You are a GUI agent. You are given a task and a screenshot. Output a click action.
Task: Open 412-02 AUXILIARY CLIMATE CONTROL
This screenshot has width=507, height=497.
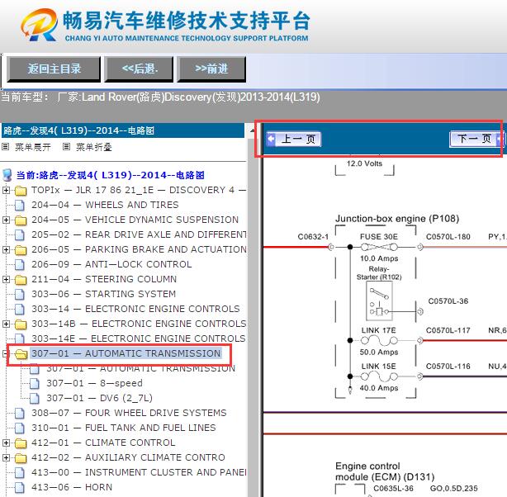pyautogui.click(x=128, y=457)
